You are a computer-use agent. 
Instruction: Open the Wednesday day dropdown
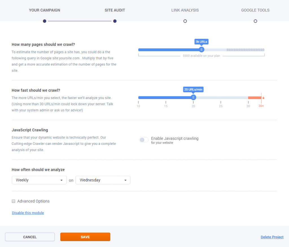103,180
